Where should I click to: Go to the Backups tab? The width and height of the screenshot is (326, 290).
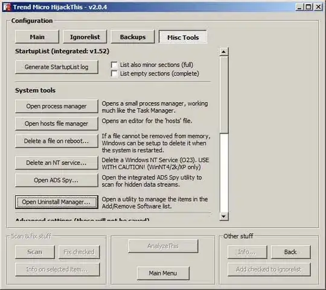click(x=133, y=37)
